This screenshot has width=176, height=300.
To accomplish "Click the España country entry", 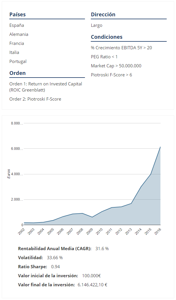I will [17, 25].
